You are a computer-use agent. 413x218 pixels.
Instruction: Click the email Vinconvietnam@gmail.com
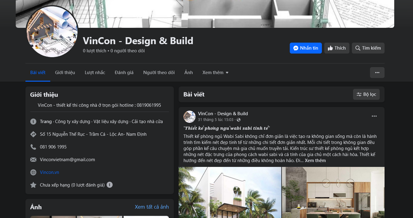pyautogui.click(x=68, y=160)
